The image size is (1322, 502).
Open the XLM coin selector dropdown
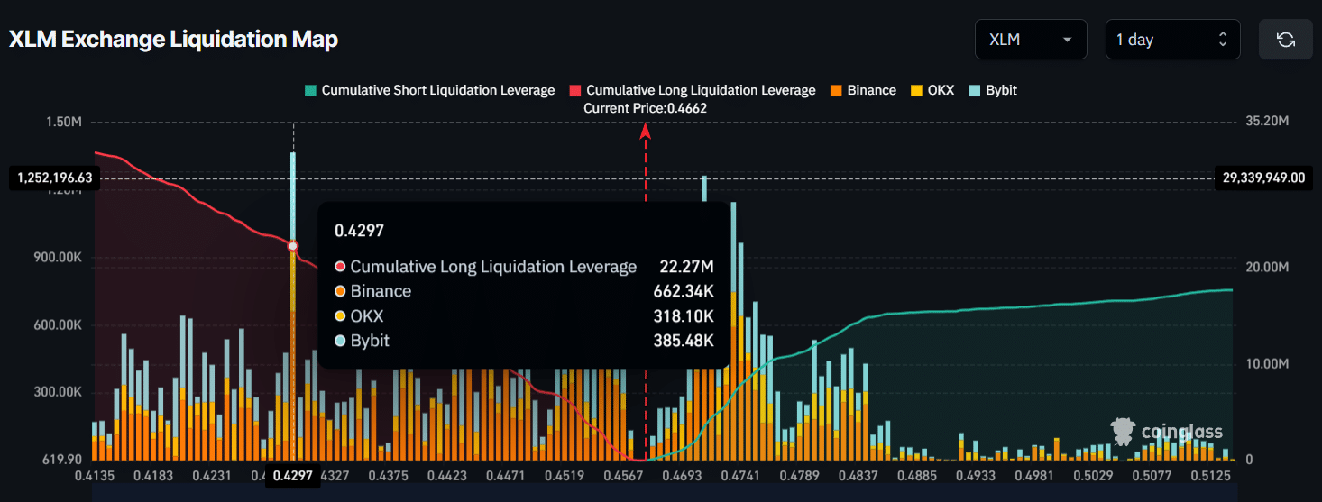coord(1030,40)
